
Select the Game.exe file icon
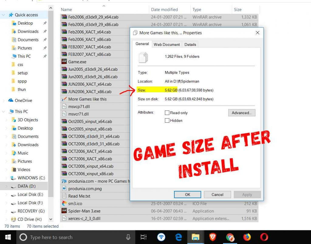tap(64, 62)
